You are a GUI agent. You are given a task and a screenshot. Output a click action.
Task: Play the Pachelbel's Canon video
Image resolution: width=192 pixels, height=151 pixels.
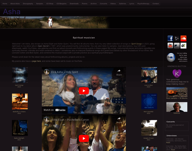click(x=84, y=138)
